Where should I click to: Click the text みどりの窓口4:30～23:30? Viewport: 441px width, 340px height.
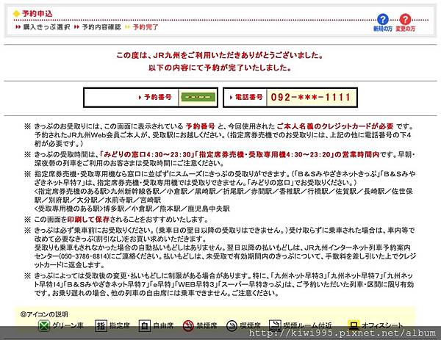tap(148, 154)
